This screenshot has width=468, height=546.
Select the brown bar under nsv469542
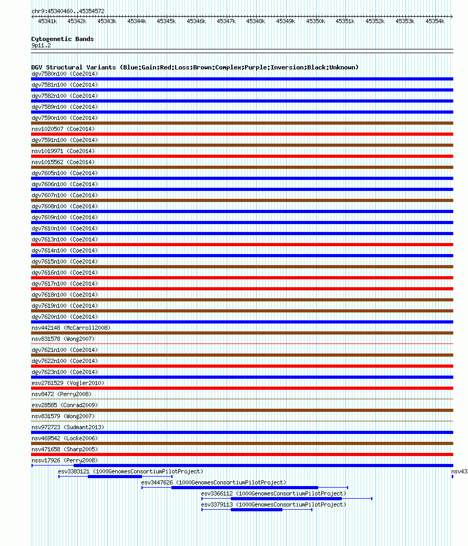(x=242, y=443)
